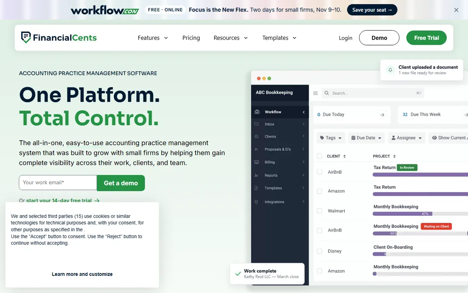Check the AirBnB Tax Return row checkbox

320,172
